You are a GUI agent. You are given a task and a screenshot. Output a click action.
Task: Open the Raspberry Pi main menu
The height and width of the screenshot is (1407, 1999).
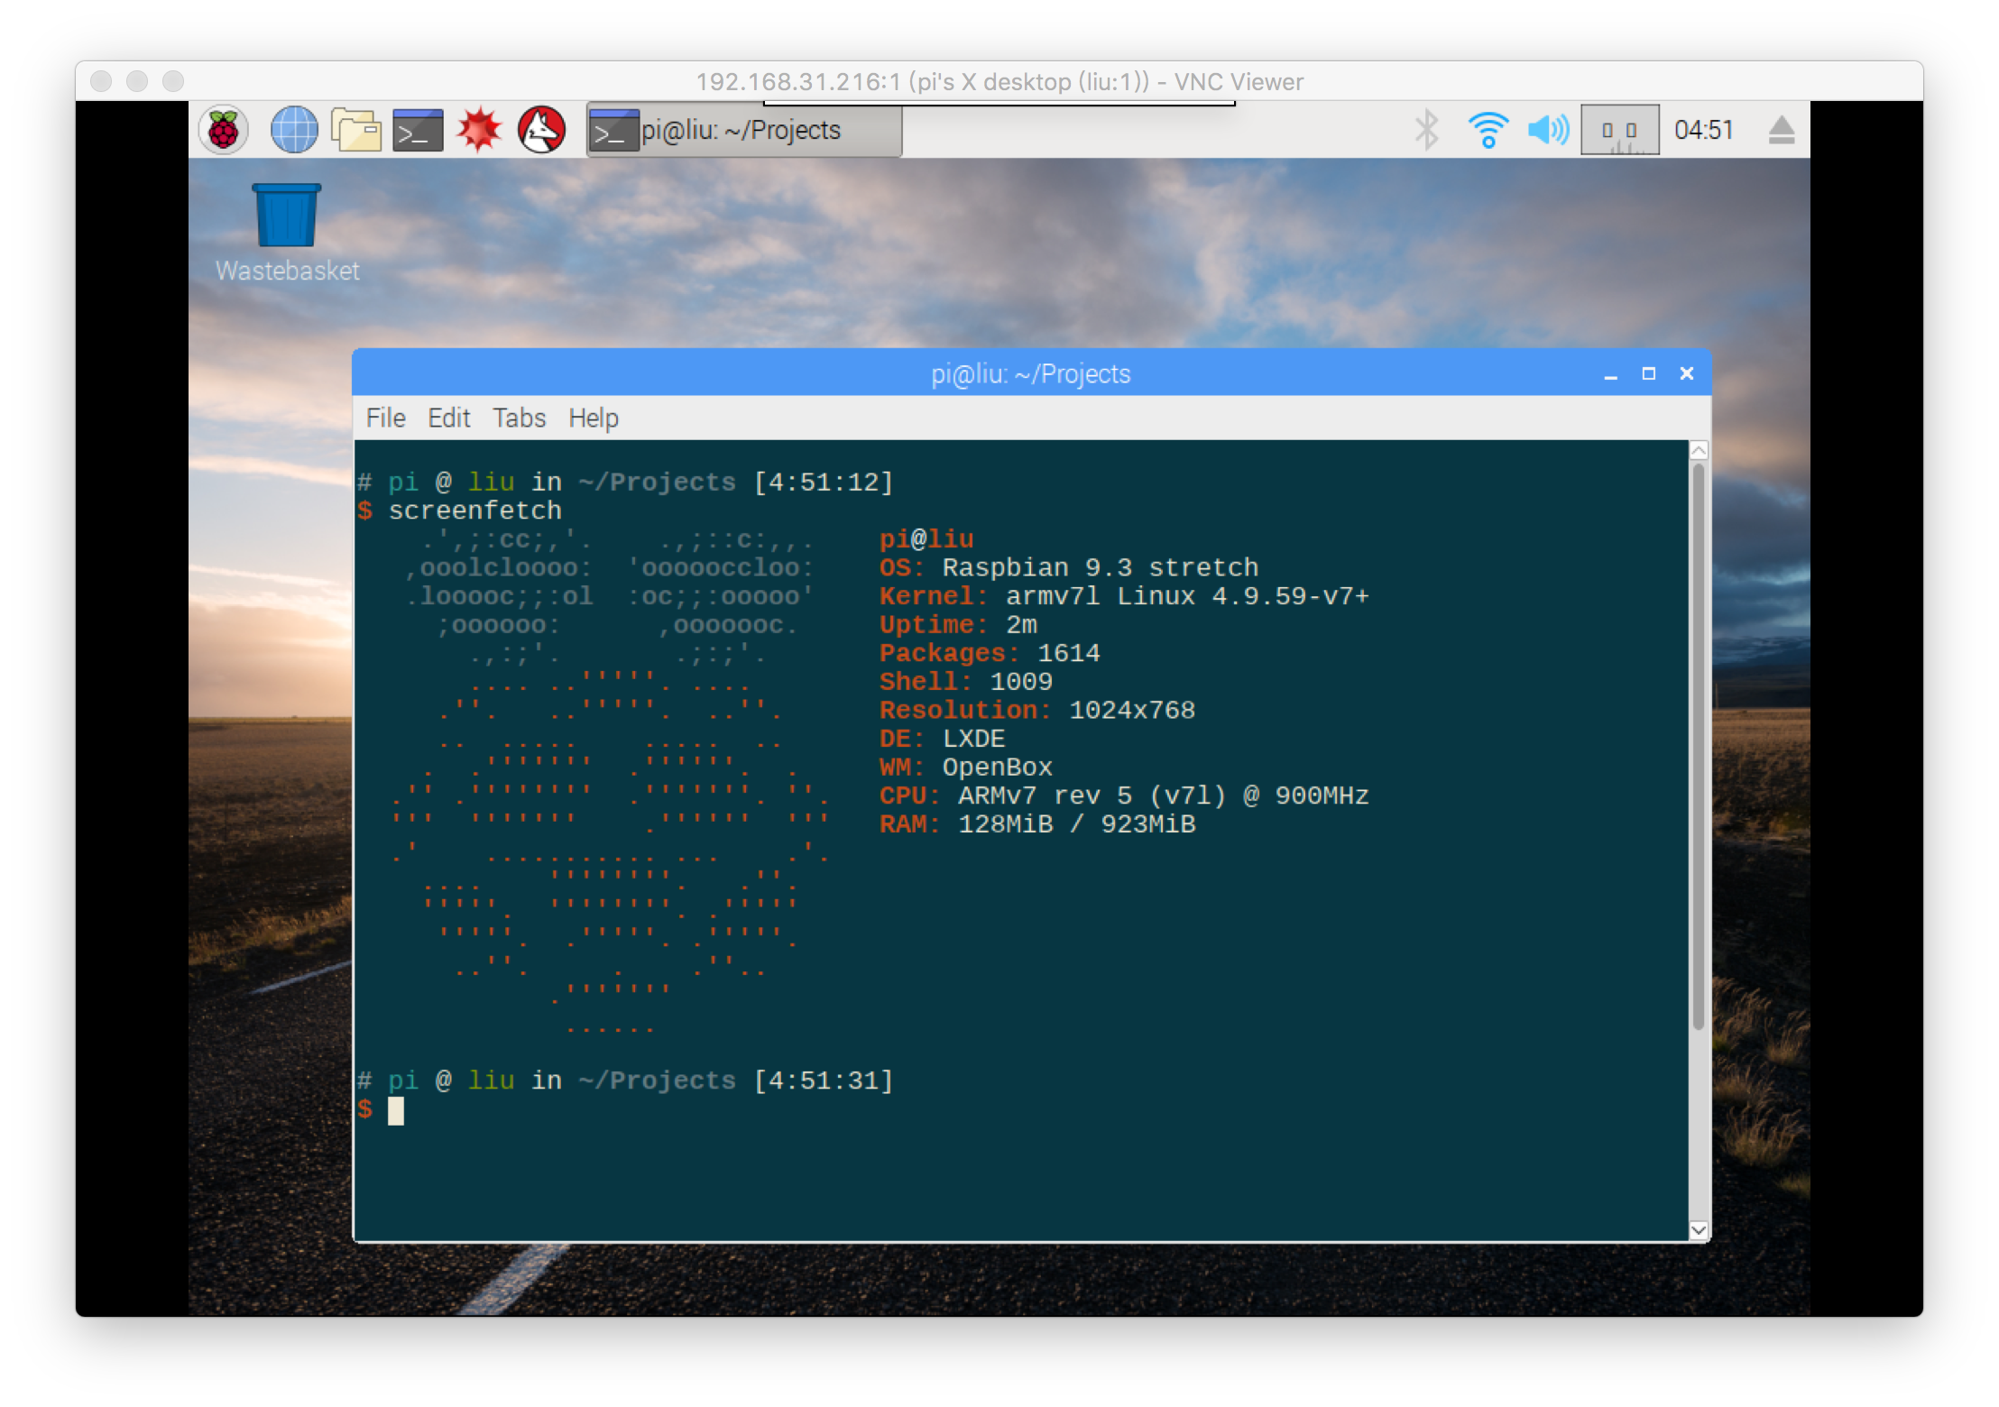coord(223,131)
